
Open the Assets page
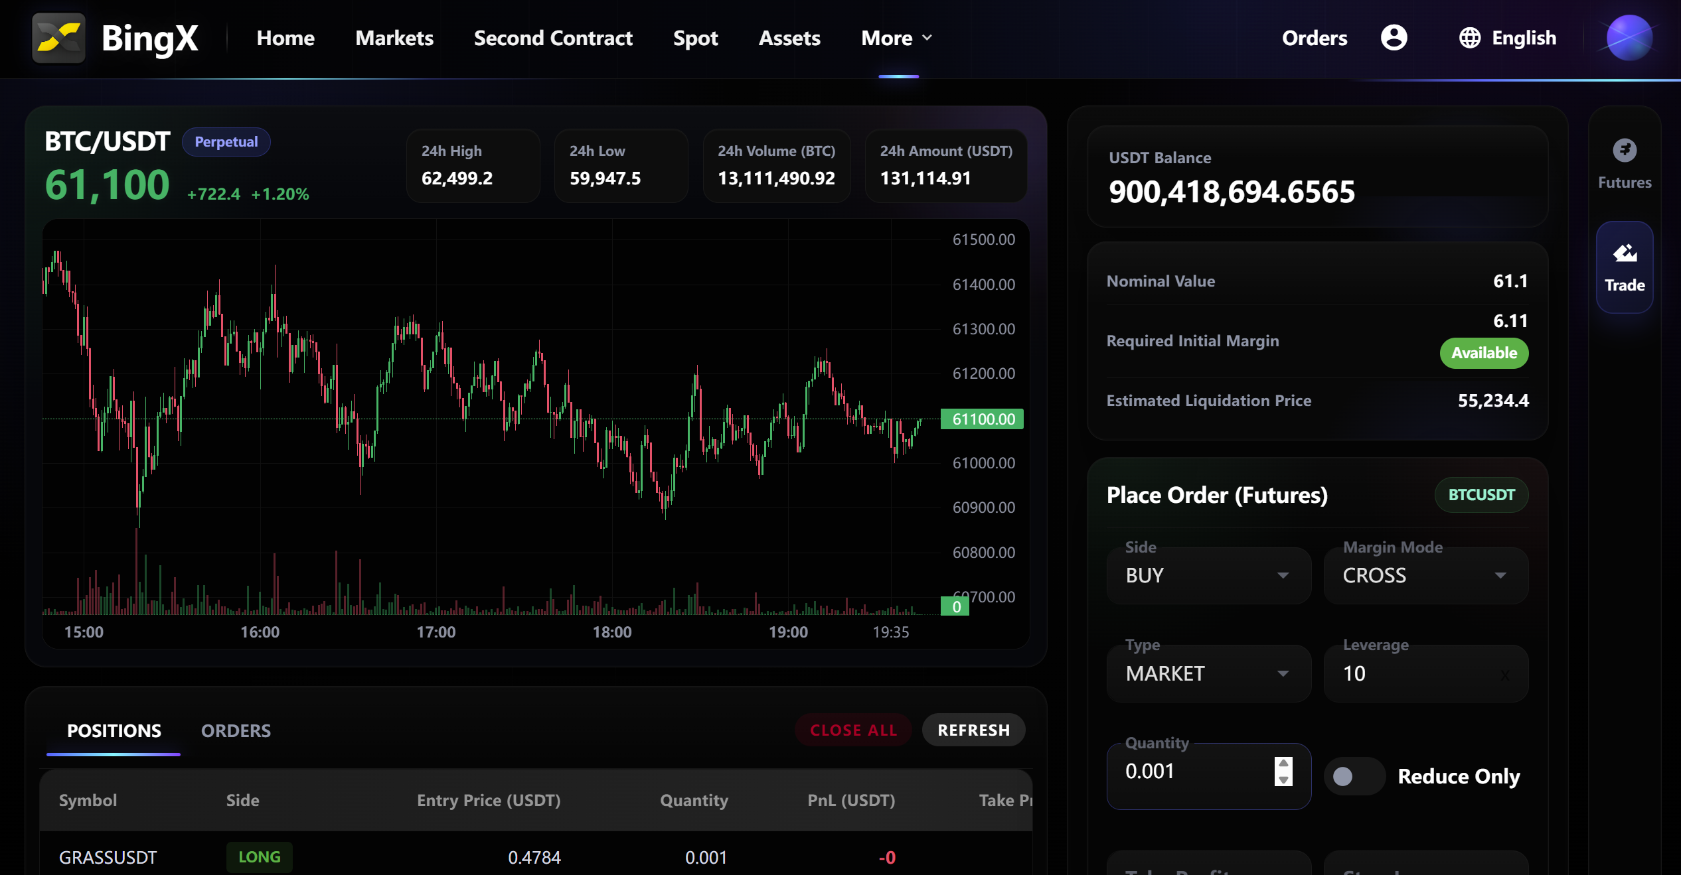pyautogui.click(x=789, y=38)
